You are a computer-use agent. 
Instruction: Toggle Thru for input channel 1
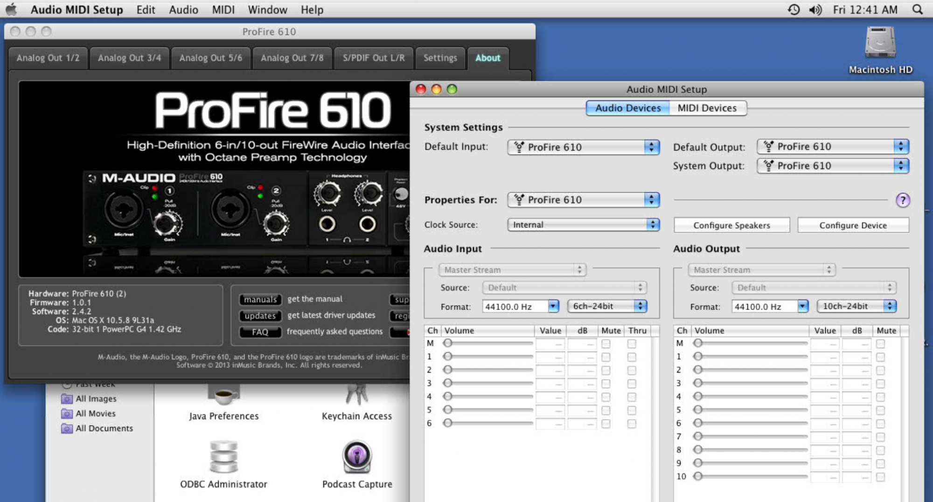632,357
